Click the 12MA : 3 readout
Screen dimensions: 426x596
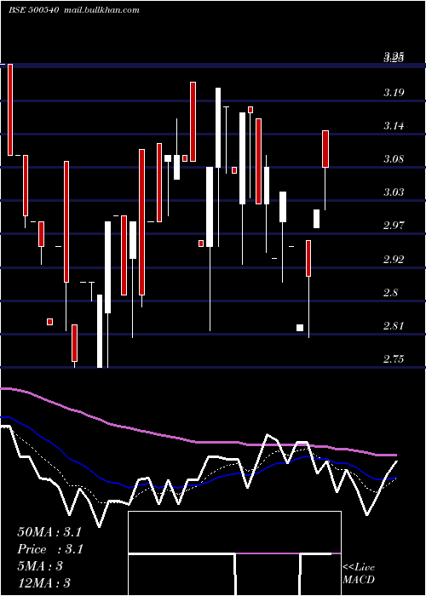(43, 583)
